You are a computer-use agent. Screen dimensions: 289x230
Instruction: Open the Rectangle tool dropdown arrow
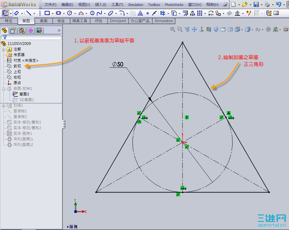(x=52, y=13)
